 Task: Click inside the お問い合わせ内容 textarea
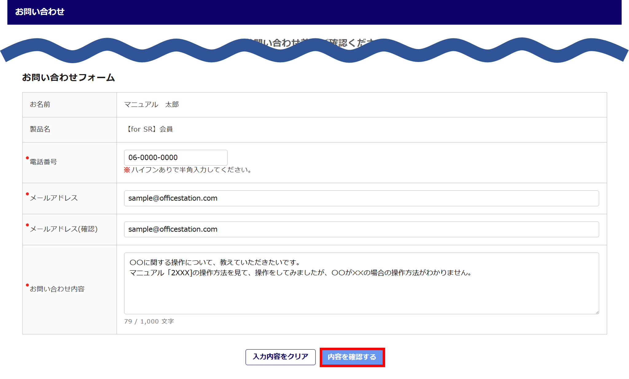point(361,291)
